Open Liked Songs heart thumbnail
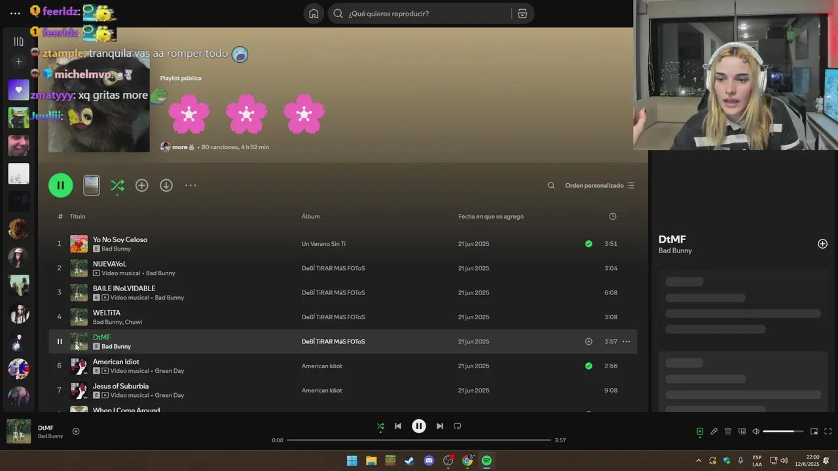838x471 pixels. click(x=18, y=90)
